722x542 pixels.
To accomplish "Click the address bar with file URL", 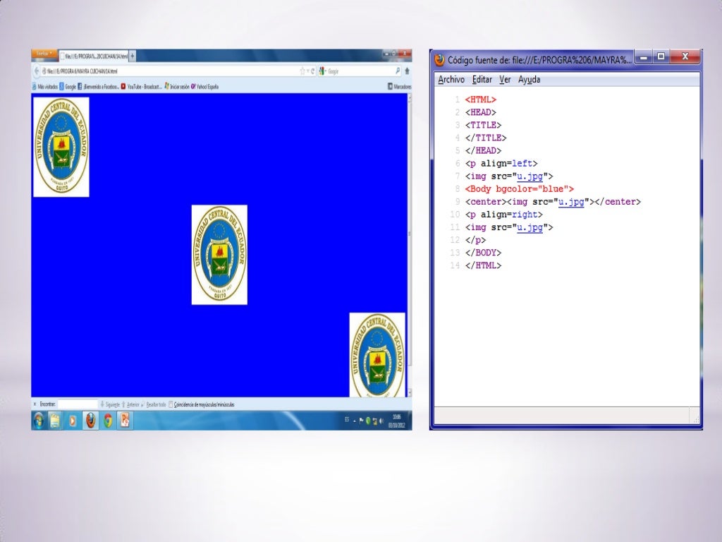I will pos(169,71).
